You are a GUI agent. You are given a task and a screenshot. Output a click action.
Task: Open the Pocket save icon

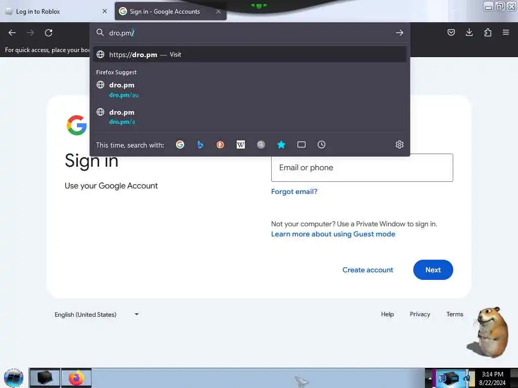pyautogui.click(x=451, y=32)
